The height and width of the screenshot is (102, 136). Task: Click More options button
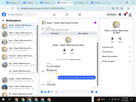tap(83, 33)
